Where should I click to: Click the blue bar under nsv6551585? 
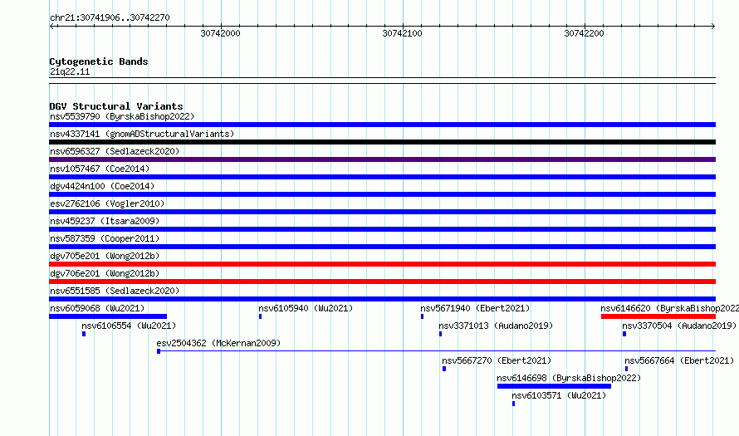382,299
